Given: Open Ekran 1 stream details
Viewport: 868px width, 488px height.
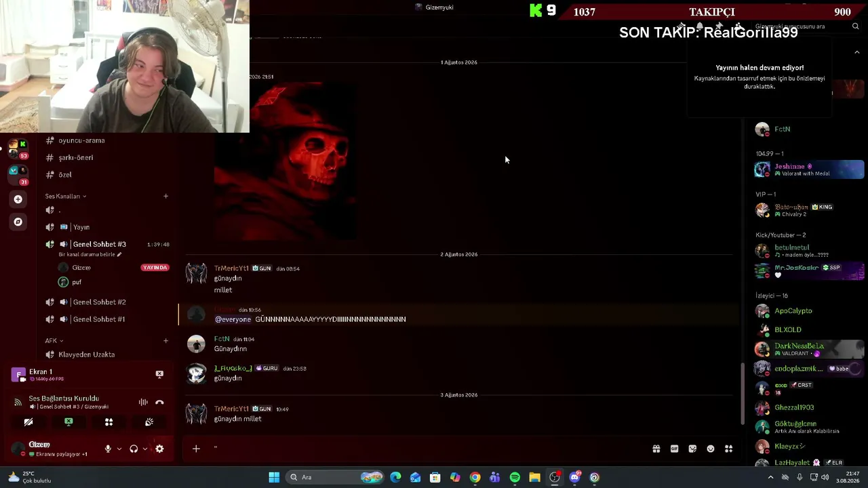Looking at the screenshot, I should pos(41,375).
